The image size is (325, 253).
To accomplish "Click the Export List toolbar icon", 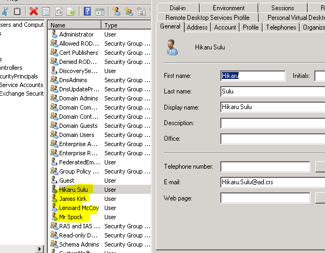I will pos(71,11).
